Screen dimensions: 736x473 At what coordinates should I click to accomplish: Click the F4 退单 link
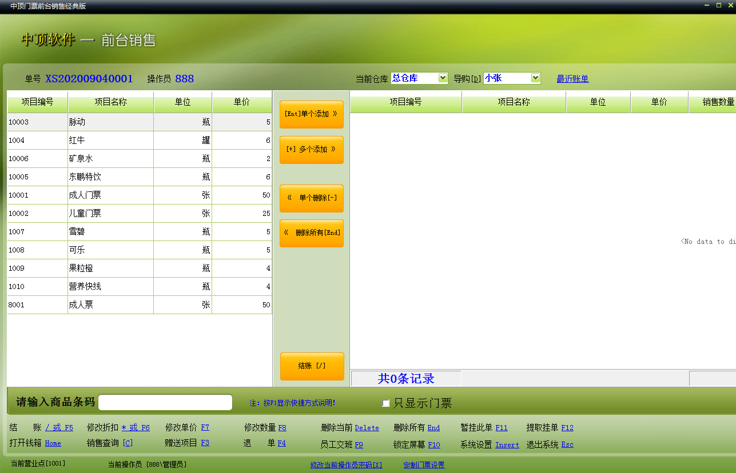(x=282, y=443)
